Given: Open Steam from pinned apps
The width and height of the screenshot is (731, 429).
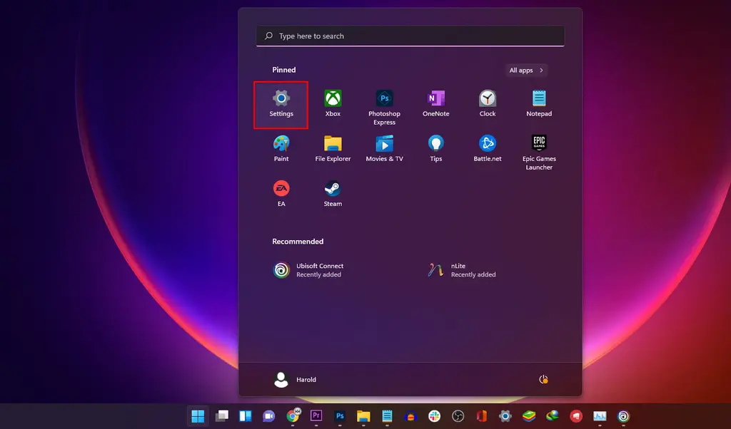Looking at the screenshot, I should pos(333,194).
